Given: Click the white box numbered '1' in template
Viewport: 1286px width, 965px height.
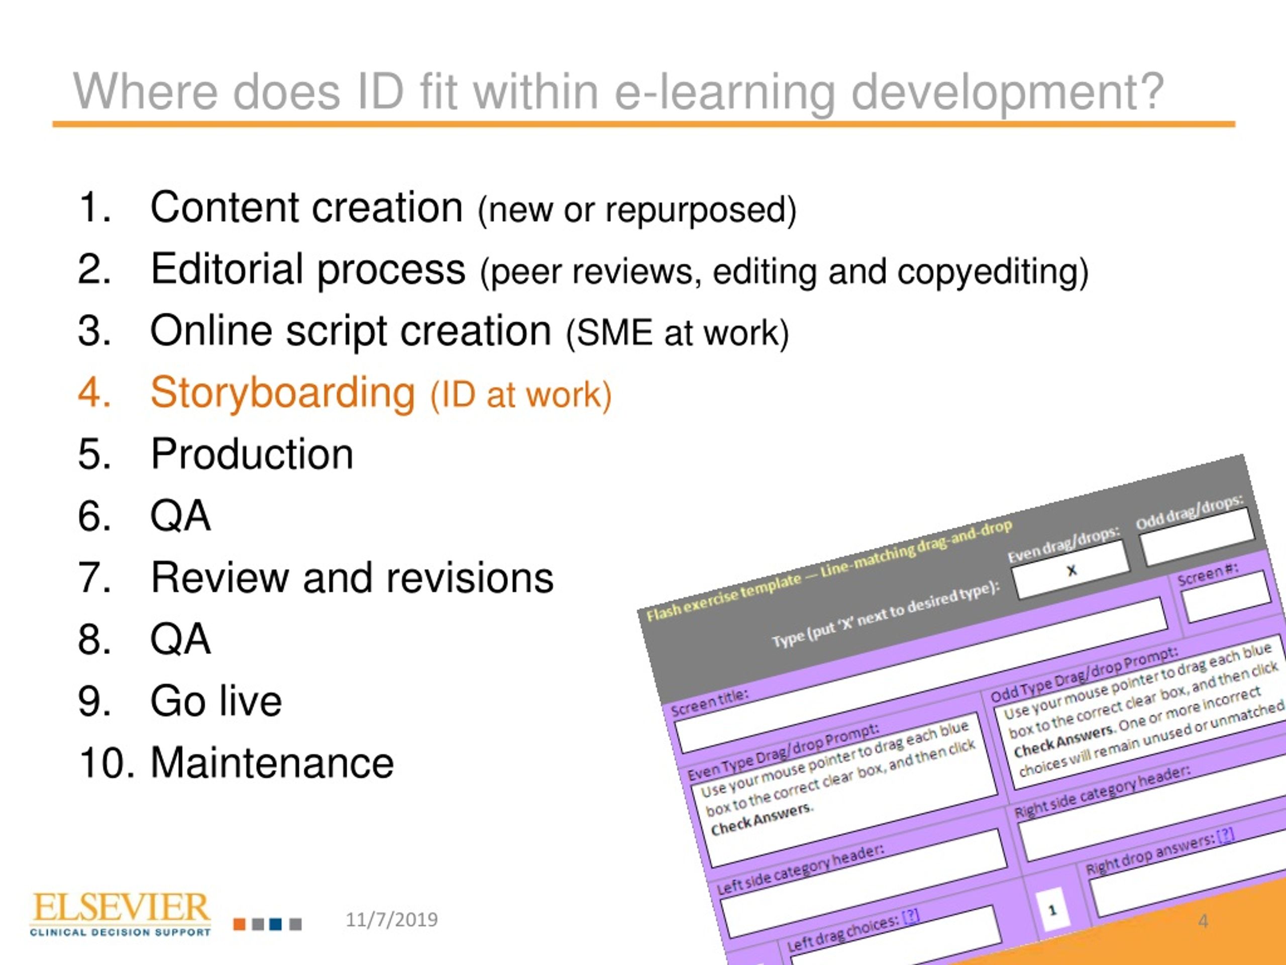Looking at the screenshot, I should [x=1052, y=911].
